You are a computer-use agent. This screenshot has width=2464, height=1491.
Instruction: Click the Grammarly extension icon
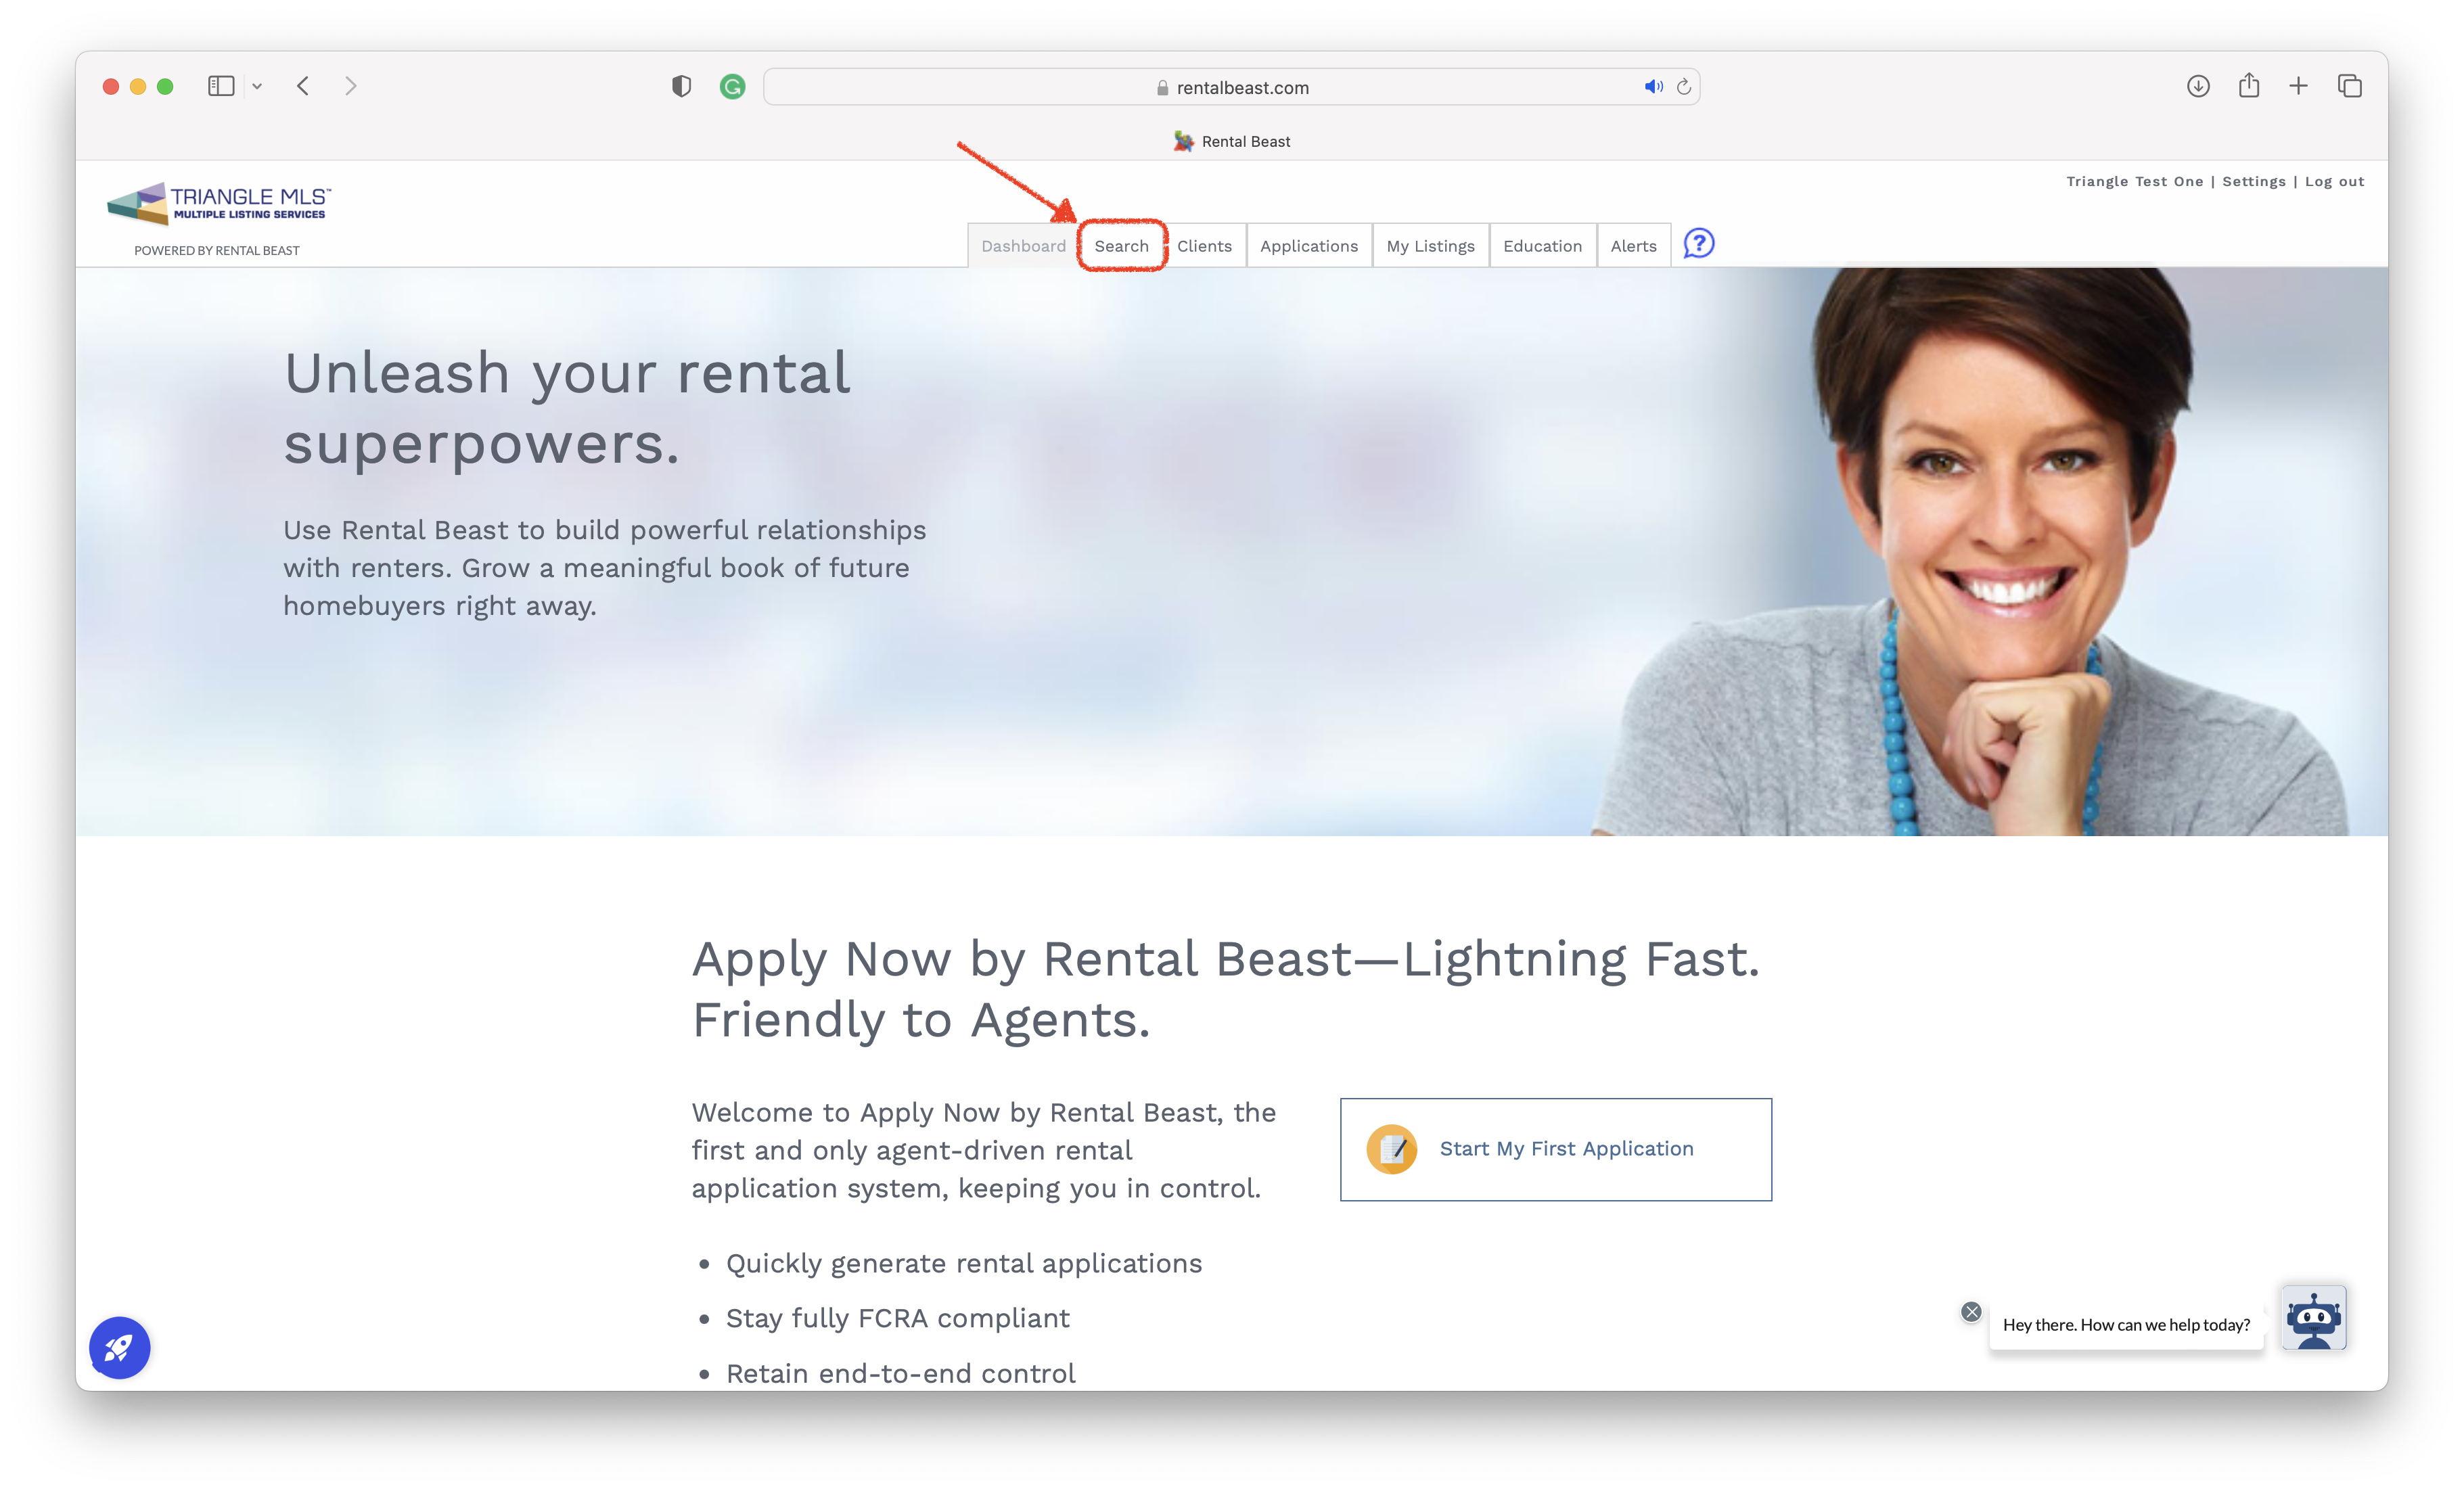click(732, 87)
